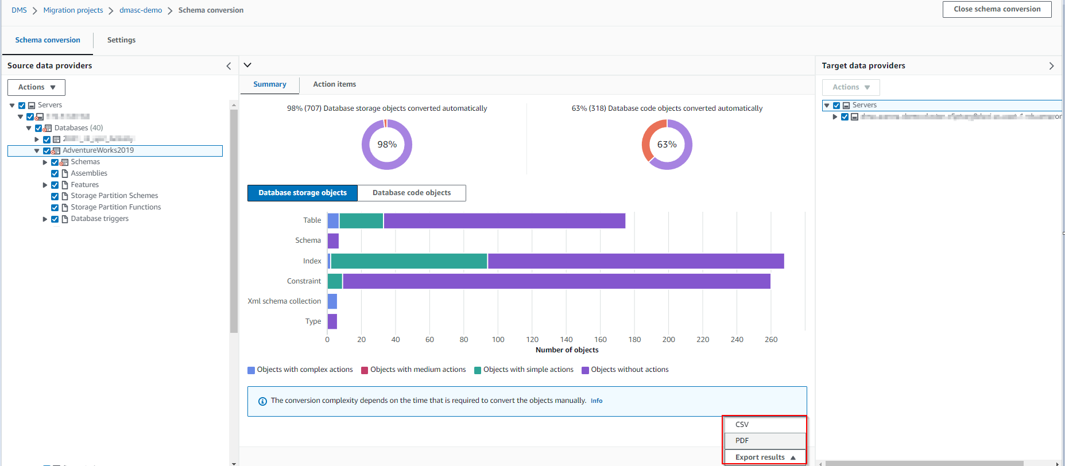Click the down chevron above the Summary tab

point(247,65)
